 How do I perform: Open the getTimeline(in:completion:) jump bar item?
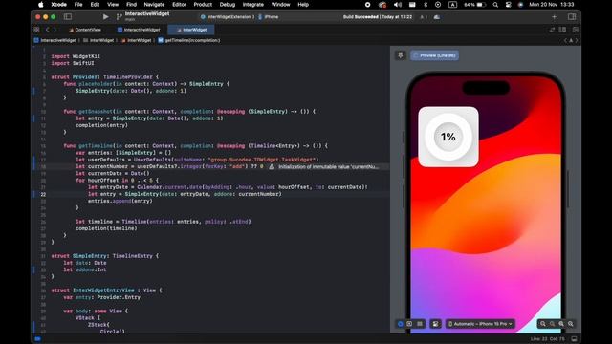189,40
